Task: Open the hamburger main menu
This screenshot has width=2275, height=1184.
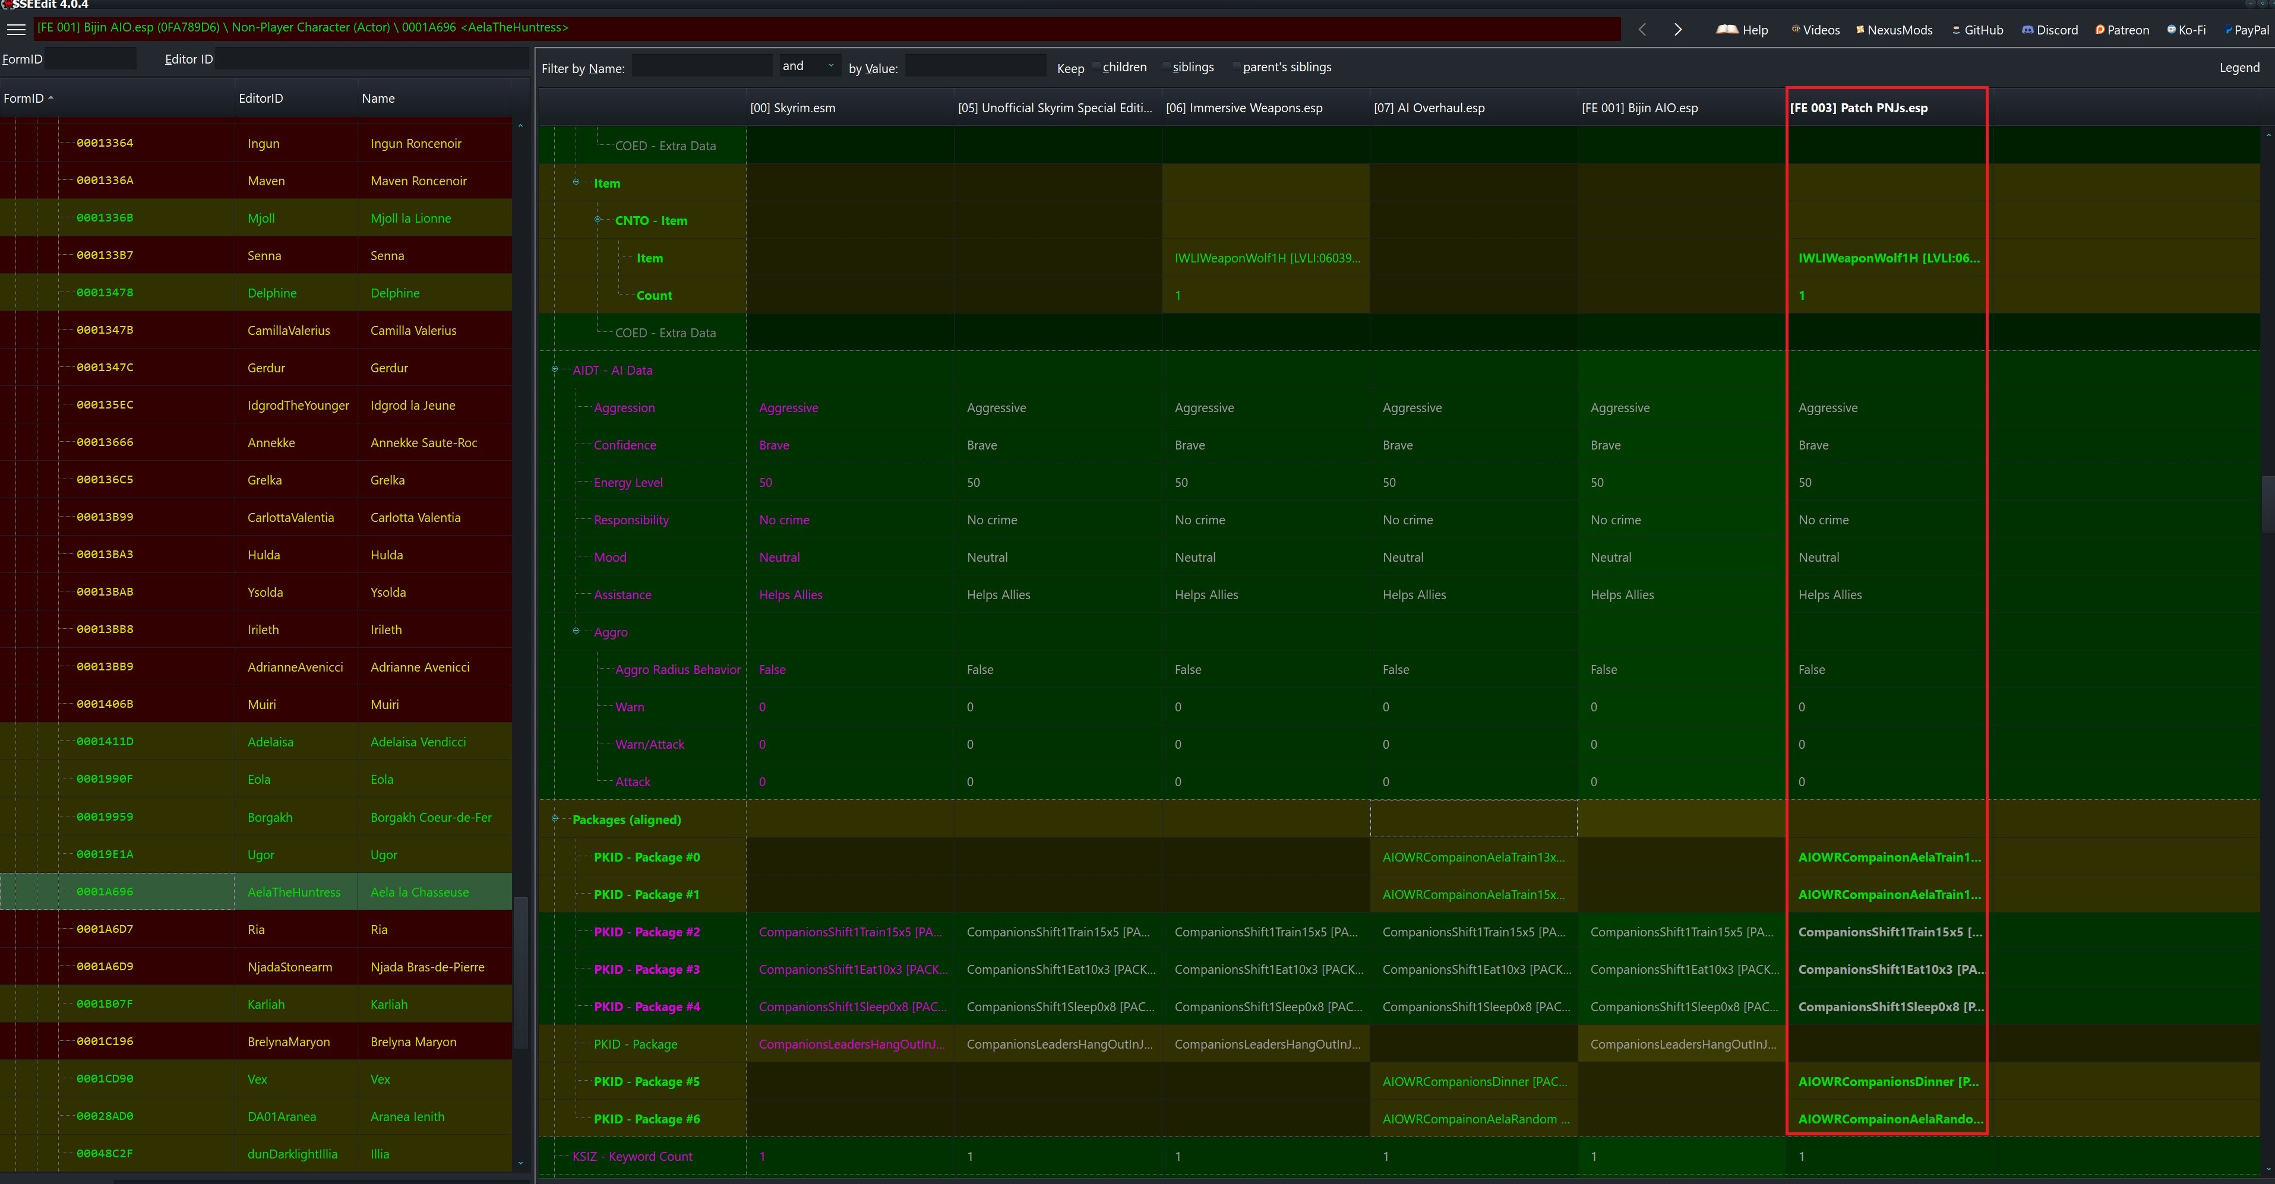Action: [16, 29]
